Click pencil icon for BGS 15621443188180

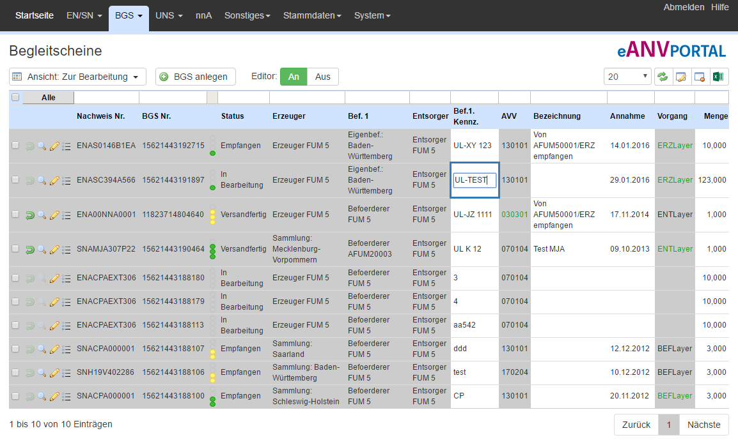(54, 278)
